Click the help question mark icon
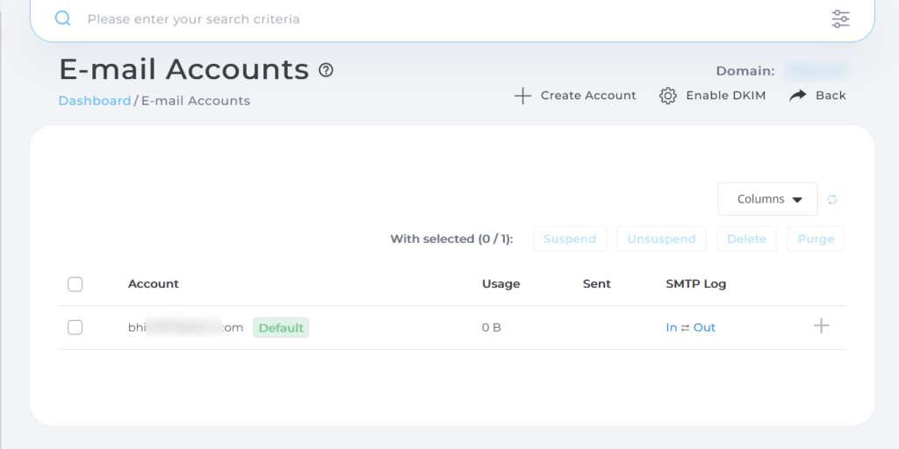Screen dimensions: 899x449 click(x=326, y=70)
